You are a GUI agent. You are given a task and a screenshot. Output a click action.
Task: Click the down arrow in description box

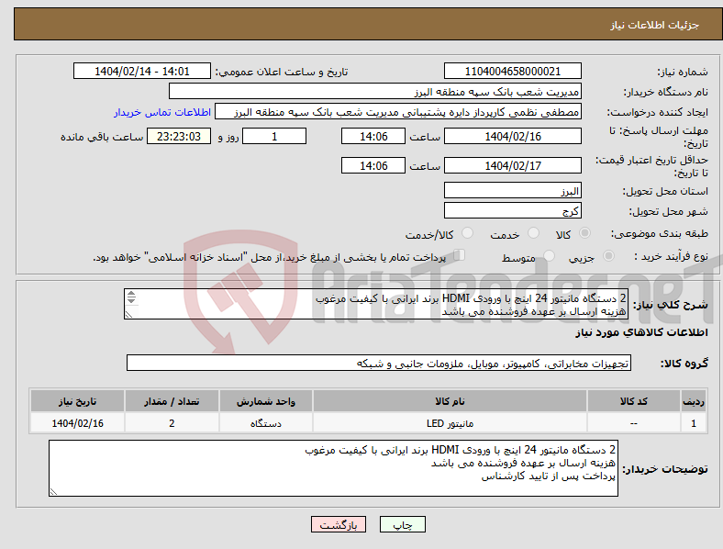pyautogui.click(x=131, y=301)
